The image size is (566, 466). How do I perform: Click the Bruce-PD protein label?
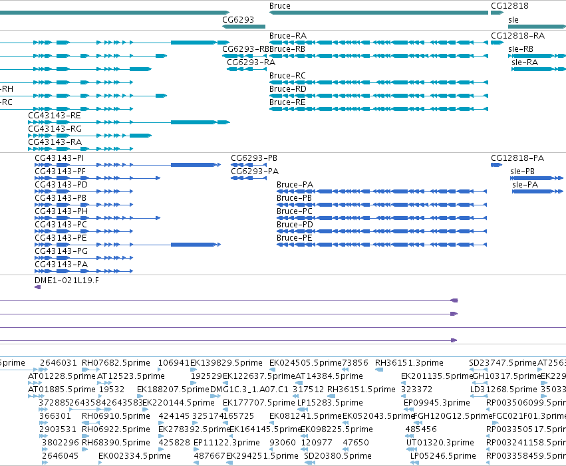tap(295, 225)
